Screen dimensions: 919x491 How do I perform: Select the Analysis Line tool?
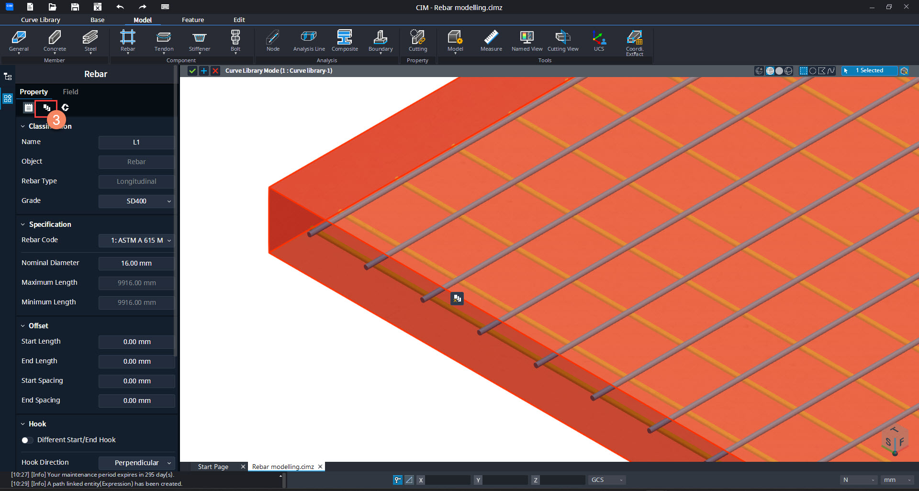coord(309,41)
